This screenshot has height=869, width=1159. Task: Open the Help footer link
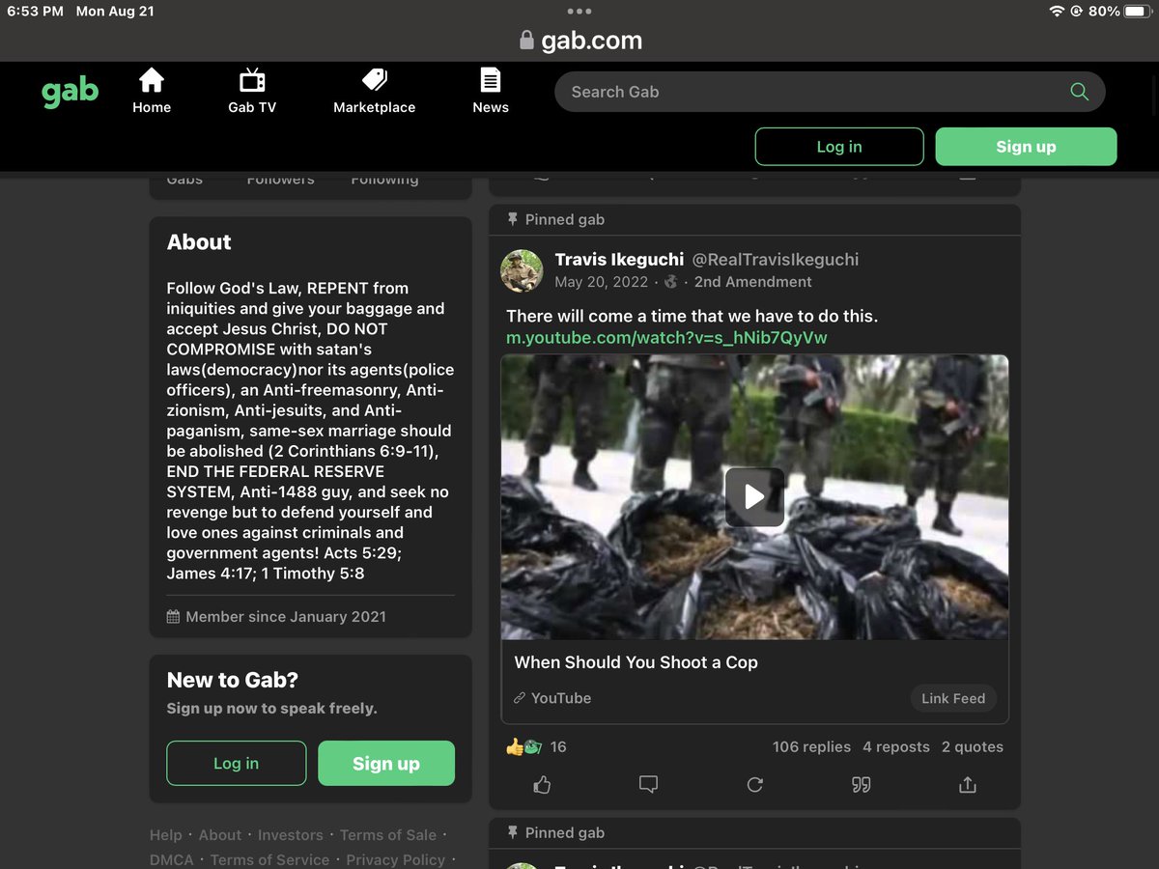[x=165, y=835]
